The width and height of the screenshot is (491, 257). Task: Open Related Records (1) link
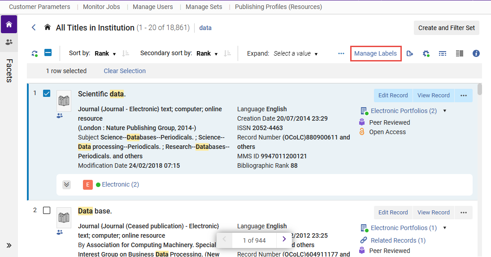point(398,240)
